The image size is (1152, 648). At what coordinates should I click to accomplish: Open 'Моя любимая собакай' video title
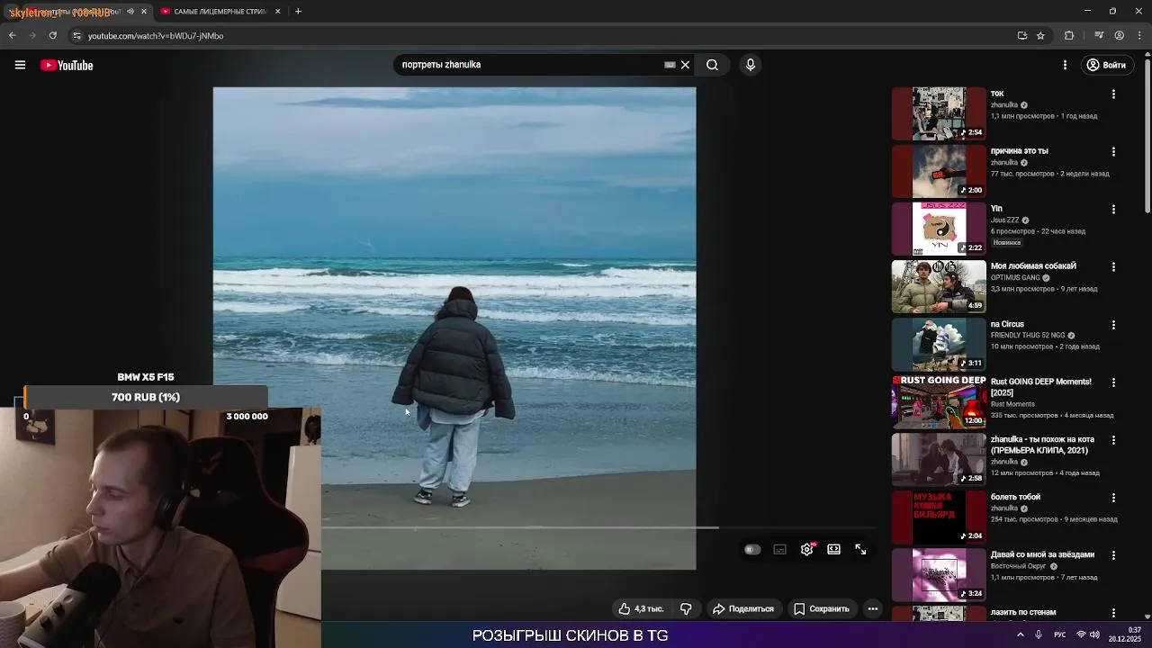(x=1033, y=266)
